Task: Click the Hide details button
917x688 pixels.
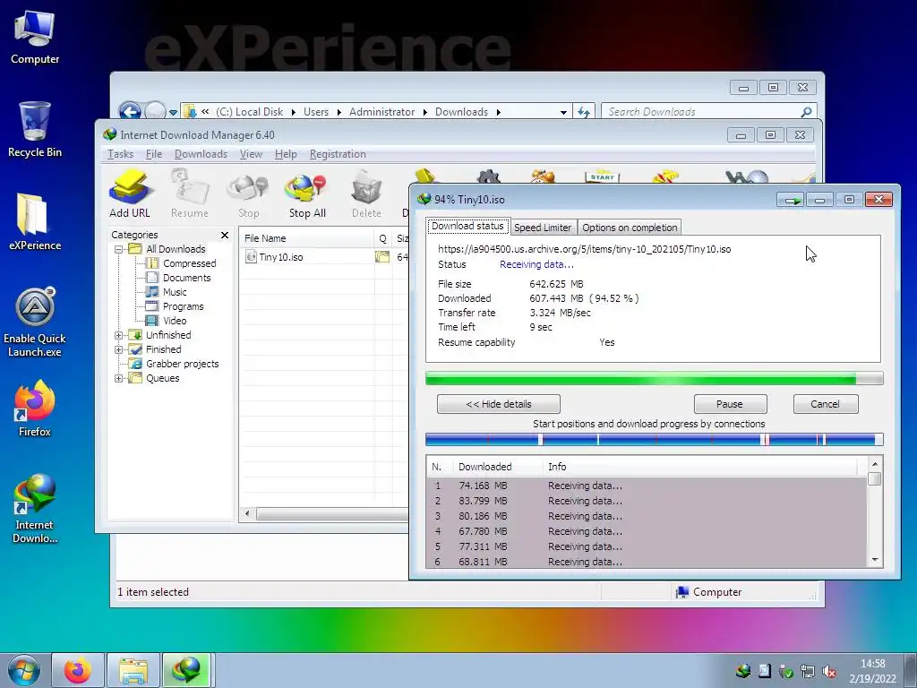Action: (499, 404)
